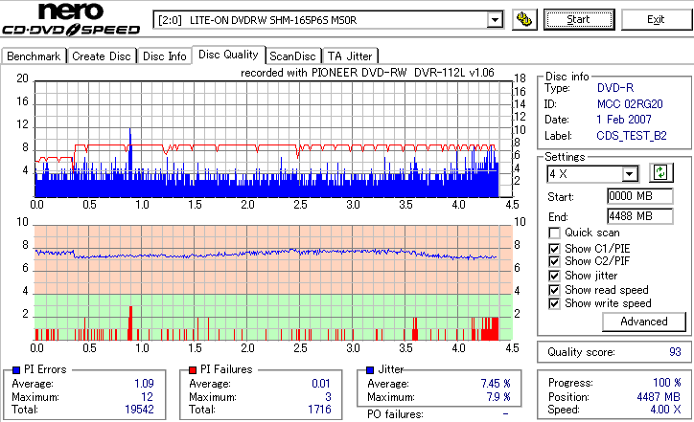The width and height of the screenshot is (694, 422).
Task: Click the drive options icon button
Action: tap(524, 19)
